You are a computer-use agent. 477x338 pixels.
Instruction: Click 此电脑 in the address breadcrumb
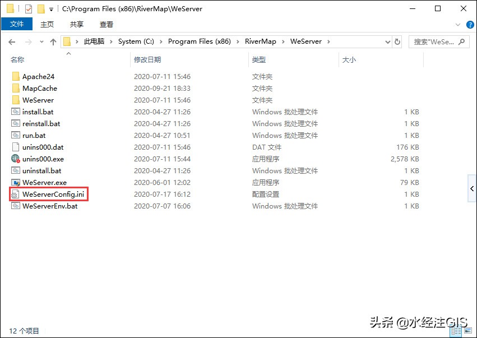point(94,41)
